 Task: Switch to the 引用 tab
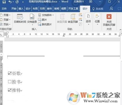(42, 9)
